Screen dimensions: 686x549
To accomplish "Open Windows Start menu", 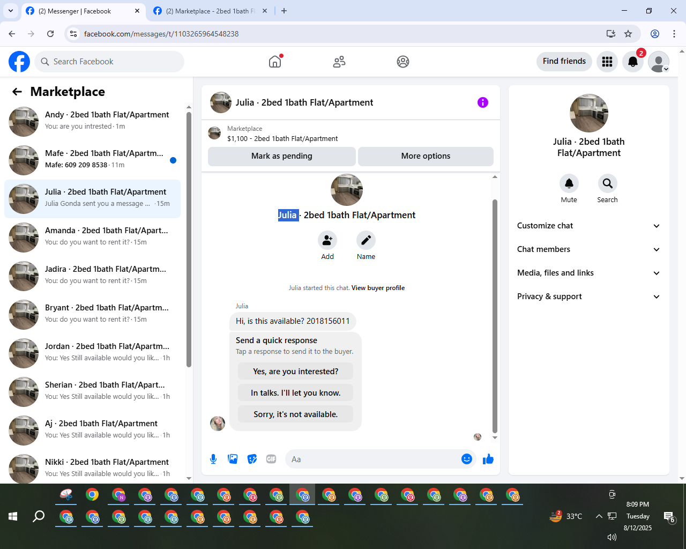I will click(13, 516).
